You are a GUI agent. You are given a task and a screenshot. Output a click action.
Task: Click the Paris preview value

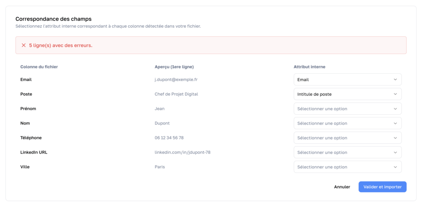tap(159, 167)
